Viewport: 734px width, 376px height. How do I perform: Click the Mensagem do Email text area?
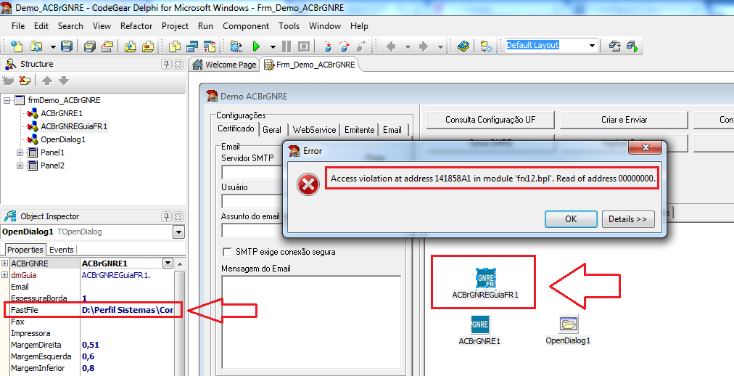pos(311,322)
